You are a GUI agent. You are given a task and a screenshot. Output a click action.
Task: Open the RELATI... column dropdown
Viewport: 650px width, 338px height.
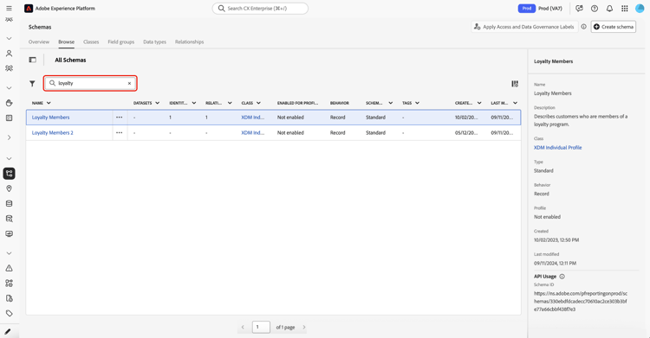(x=230, y=103)
